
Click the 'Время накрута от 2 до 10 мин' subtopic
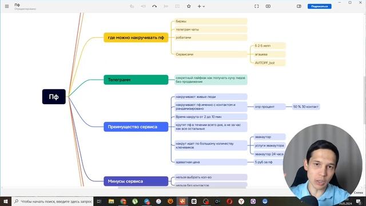(211, 117)
